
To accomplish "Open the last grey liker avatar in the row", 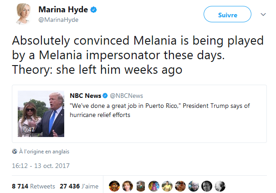I will (220, 186).
